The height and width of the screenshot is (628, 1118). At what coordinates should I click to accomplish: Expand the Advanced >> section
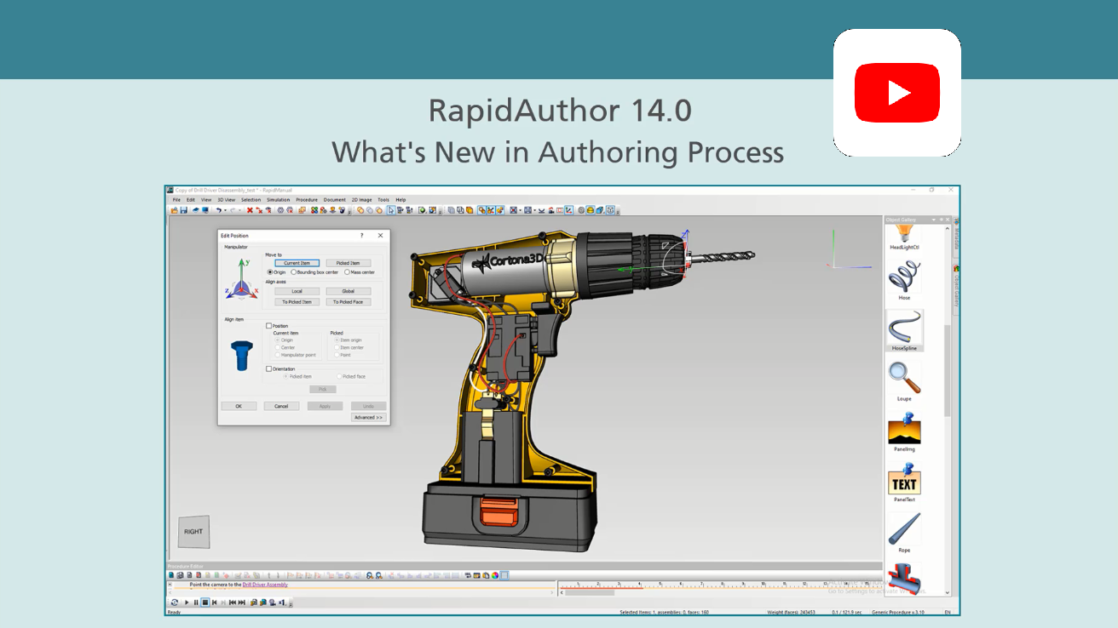tap(368, 418)
